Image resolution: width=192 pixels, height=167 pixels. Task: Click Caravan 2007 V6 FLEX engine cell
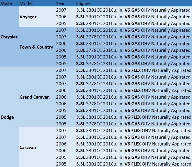point(133,131)
